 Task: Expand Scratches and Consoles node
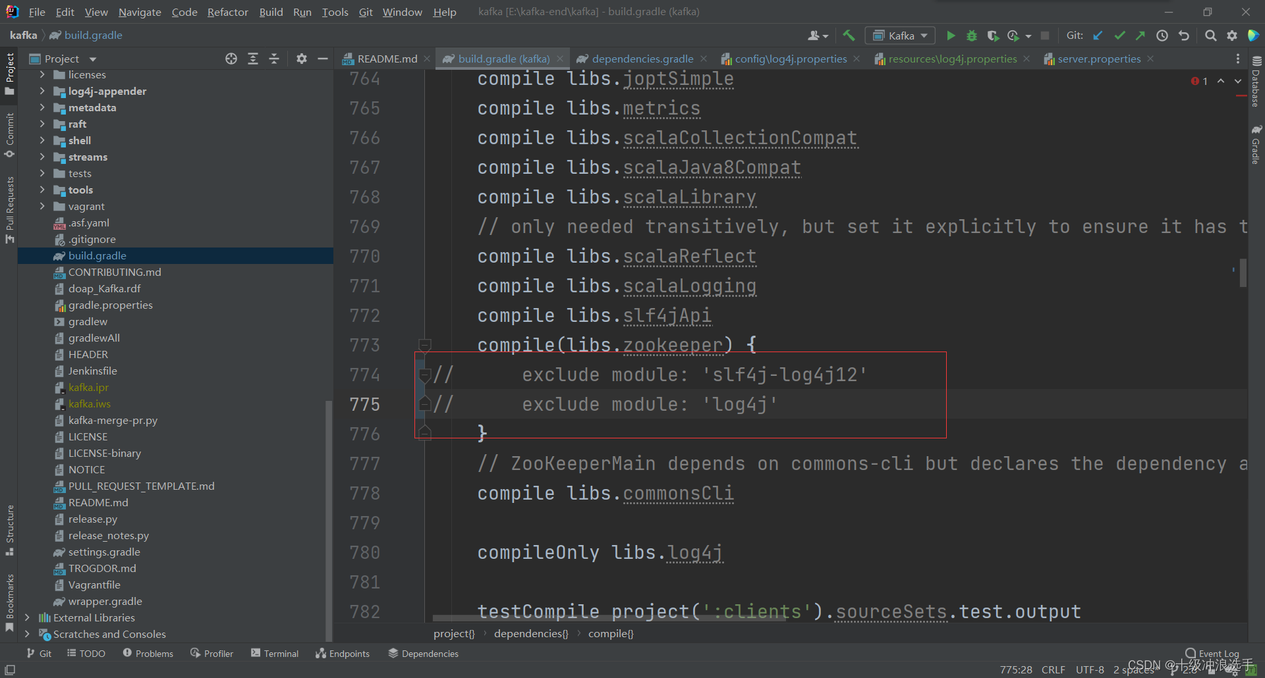click(27, 634)
